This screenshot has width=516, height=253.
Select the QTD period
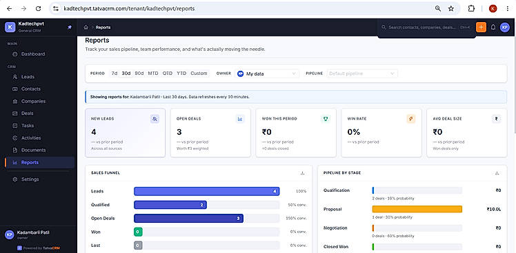[168, 74]
